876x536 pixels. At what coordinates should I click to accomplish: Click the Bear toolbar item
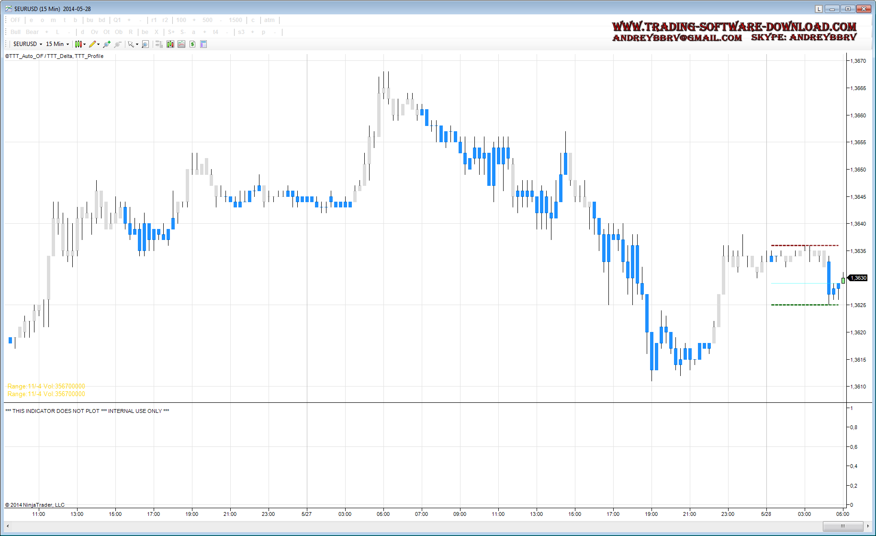pyautogui.click(x=32, y=32)
